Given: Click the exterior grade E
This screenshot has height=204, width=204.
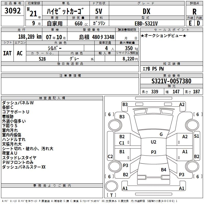Looking at the screenshot, I should click(x=190, y=23).
